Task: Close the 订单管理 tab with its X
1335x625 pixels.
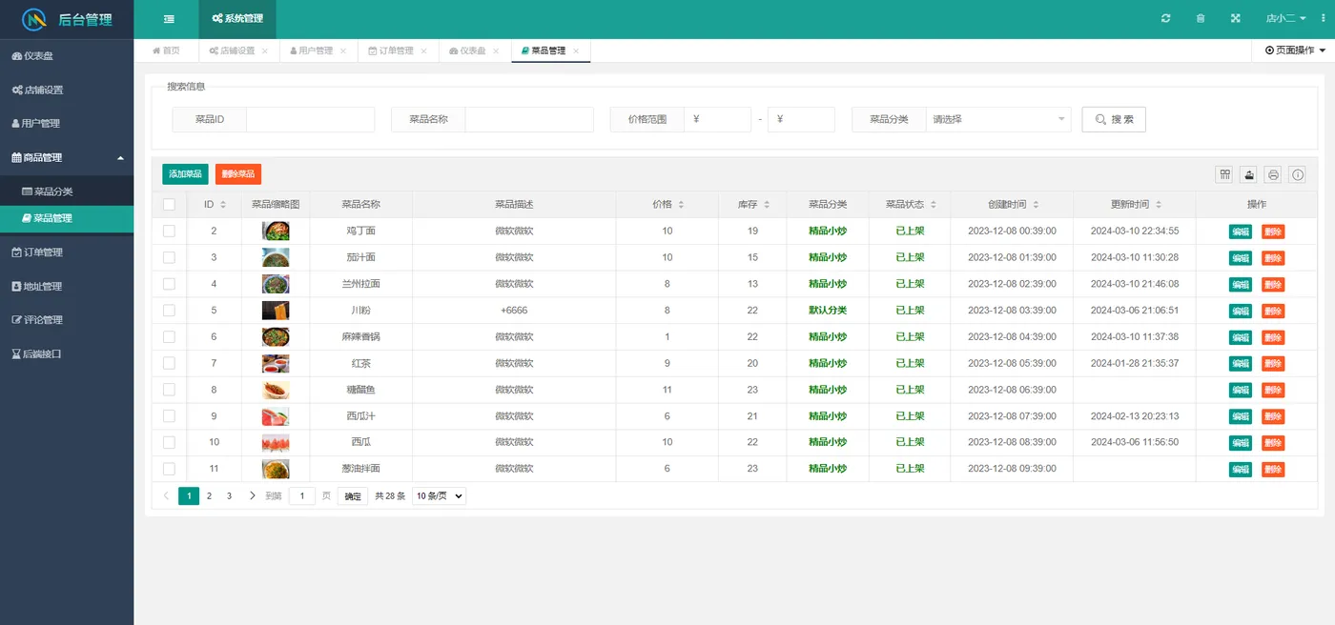Action: tap(423, 50)
